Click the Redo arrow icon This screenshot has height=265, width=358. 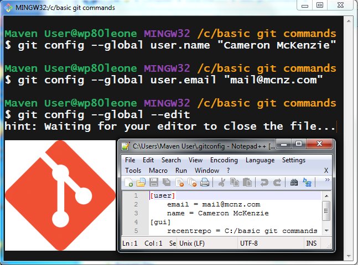(277, 183)
